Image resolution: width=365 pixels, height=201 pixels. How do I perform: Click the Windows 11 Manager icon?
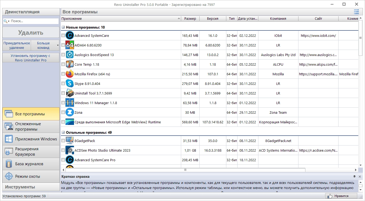pyautogui.click(x=70, y=103)
